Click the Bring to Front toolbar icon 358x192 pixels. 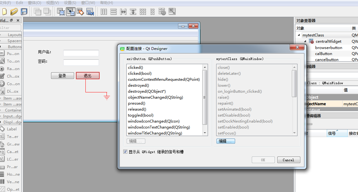coord(47,12)
